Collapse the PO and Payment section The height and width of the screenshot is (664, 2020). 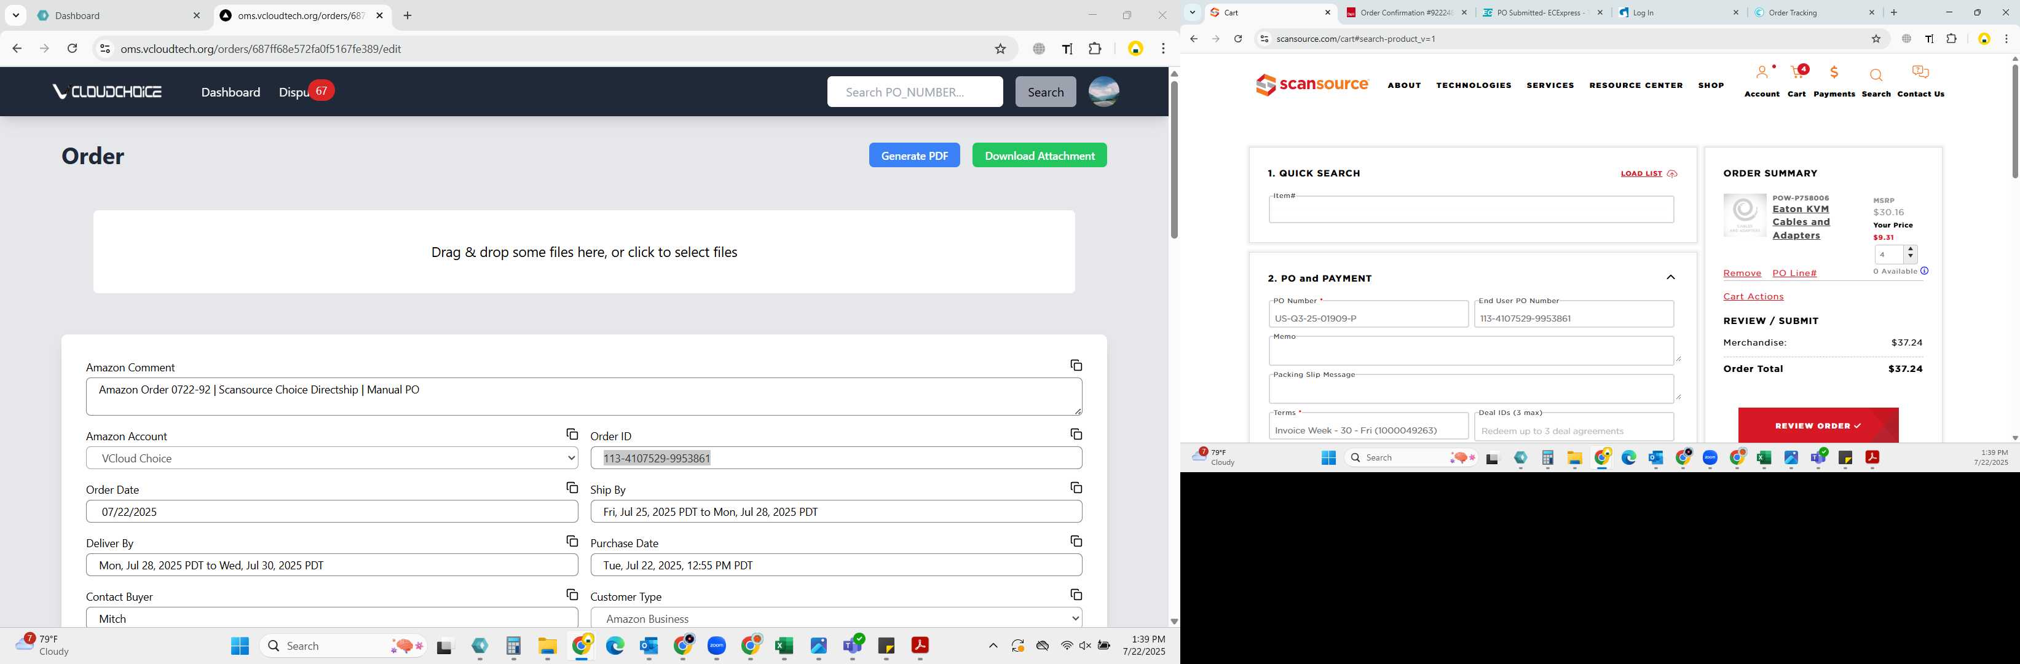coord(1670,277)
